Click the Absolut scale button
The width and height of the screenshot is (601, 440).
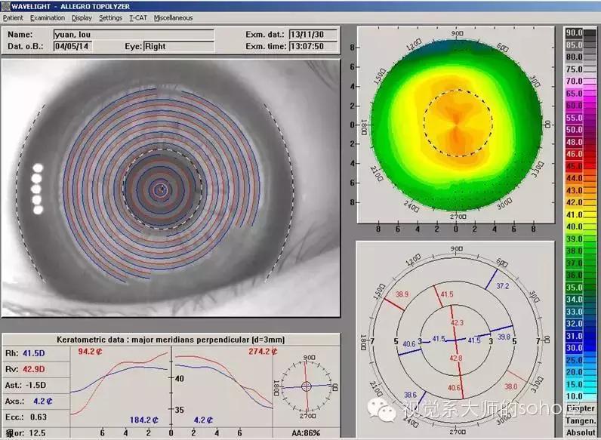pyautogui.click(x=579, y=431)
